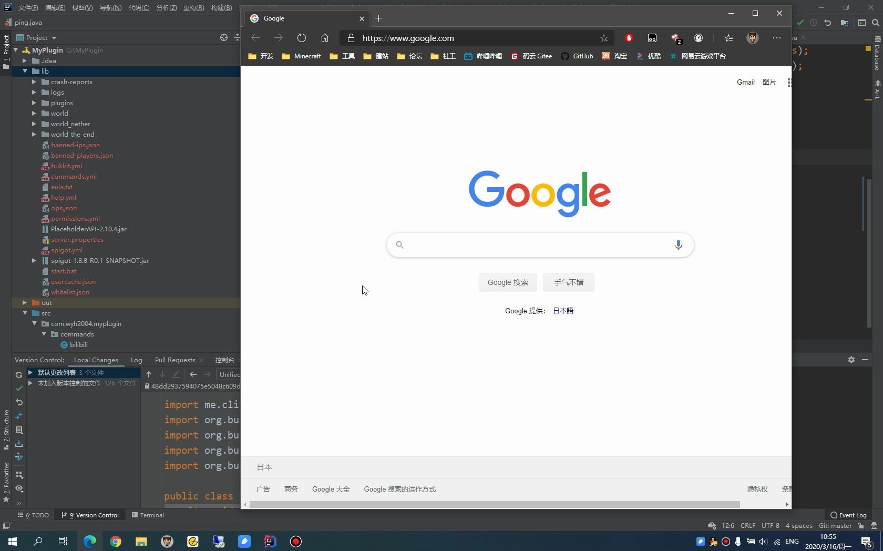Open the Gmail link

(745, 83)
